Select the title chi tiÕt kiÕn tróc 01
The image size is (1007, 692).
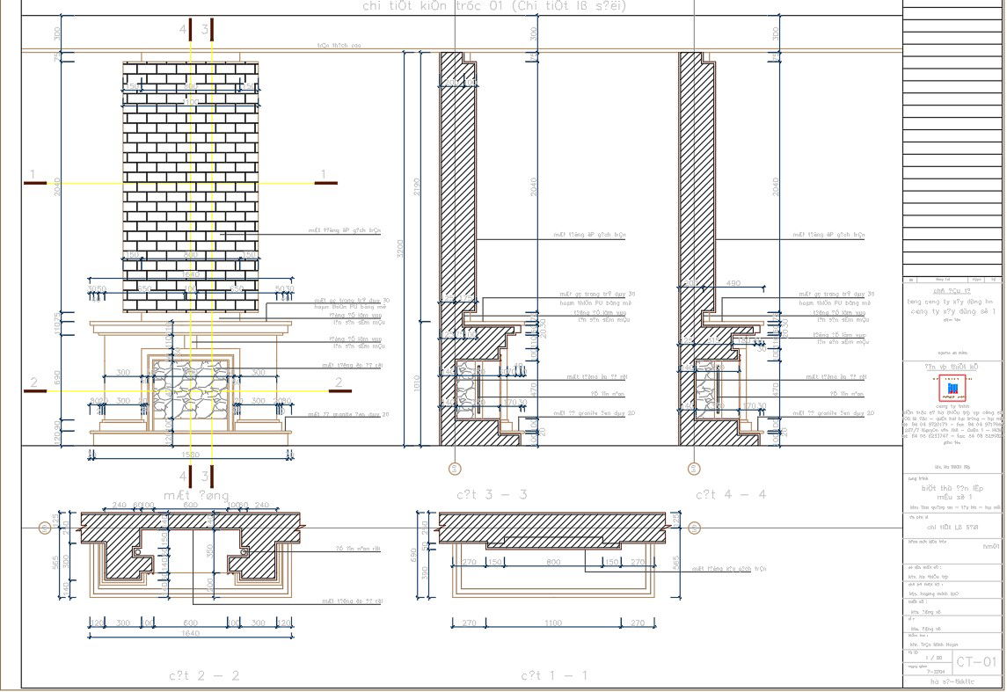click(413, 5)
